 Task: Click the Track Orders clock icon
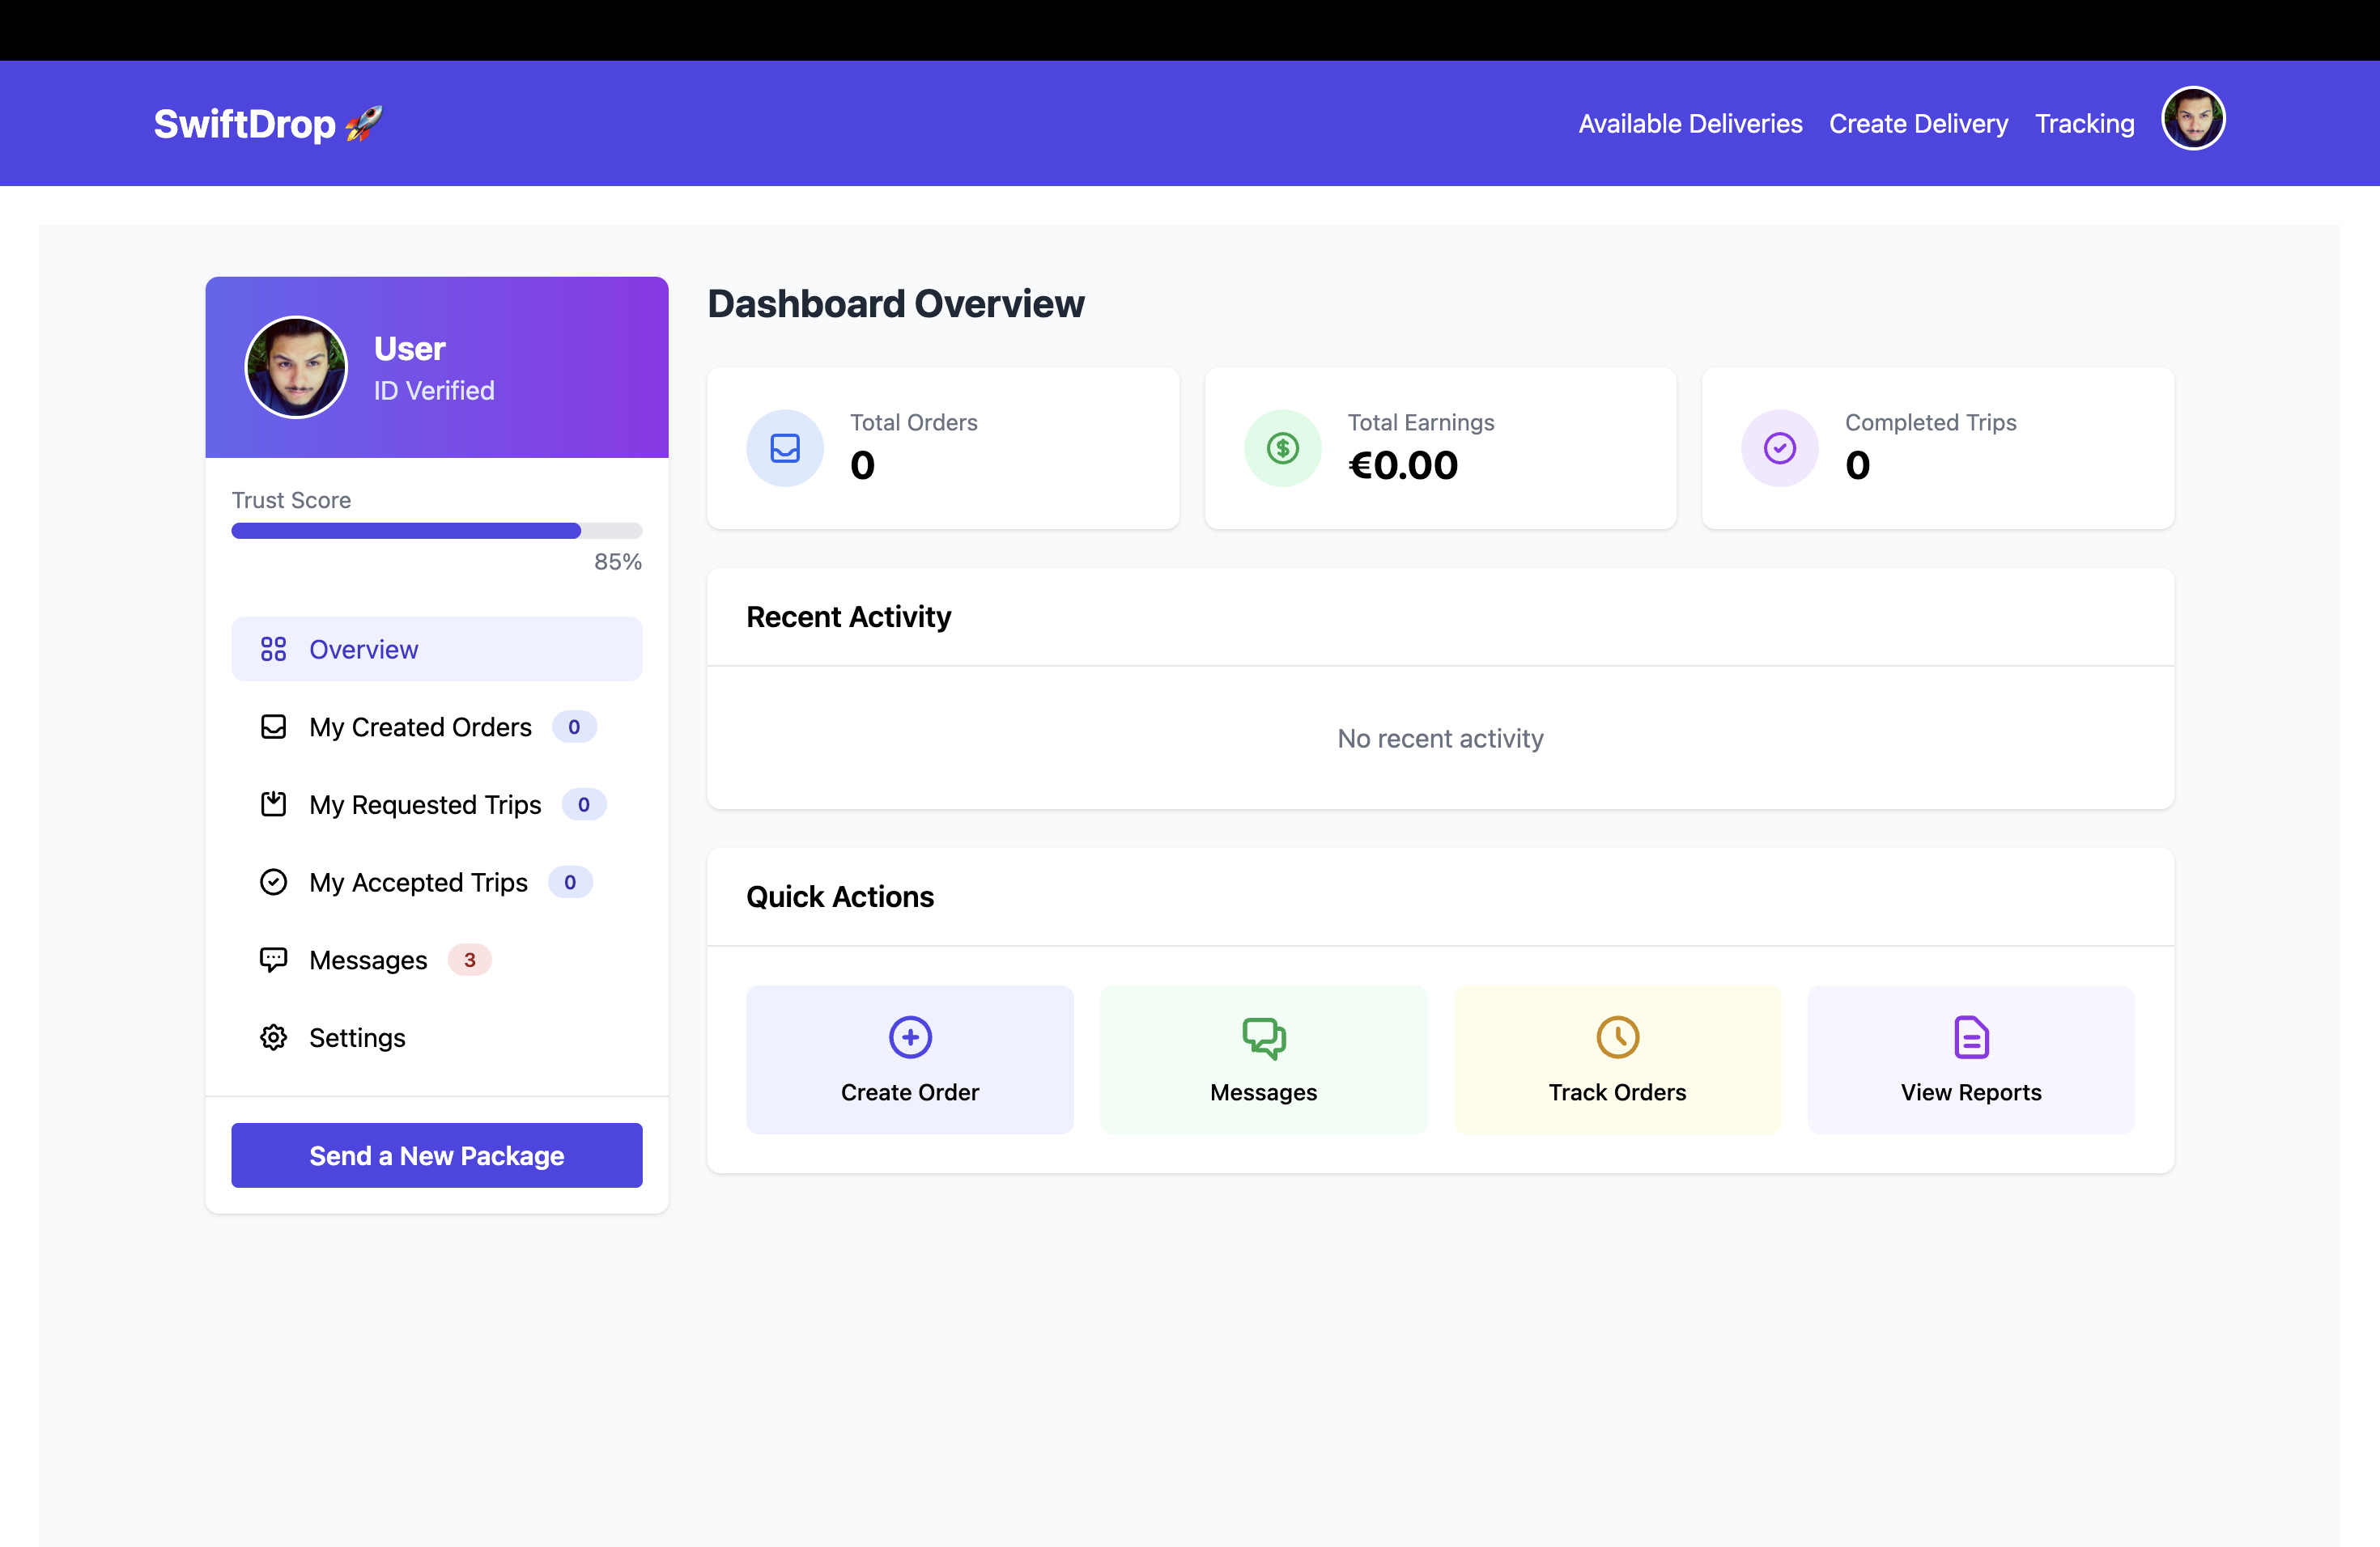1617,1036
